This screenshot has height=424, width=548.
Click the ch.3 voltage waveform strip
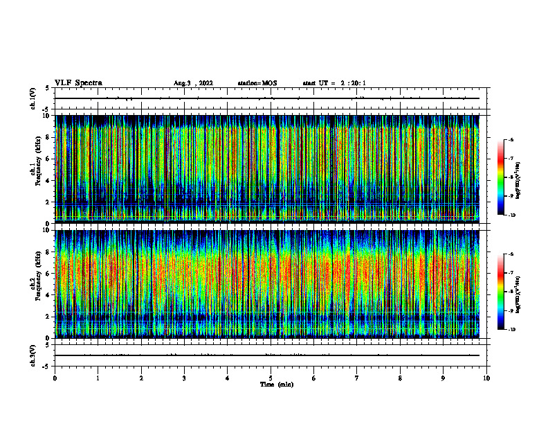coord(271,355)
